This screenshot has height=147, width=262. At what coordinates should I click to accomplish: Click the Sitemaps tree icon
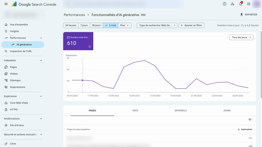click(6, 80)
